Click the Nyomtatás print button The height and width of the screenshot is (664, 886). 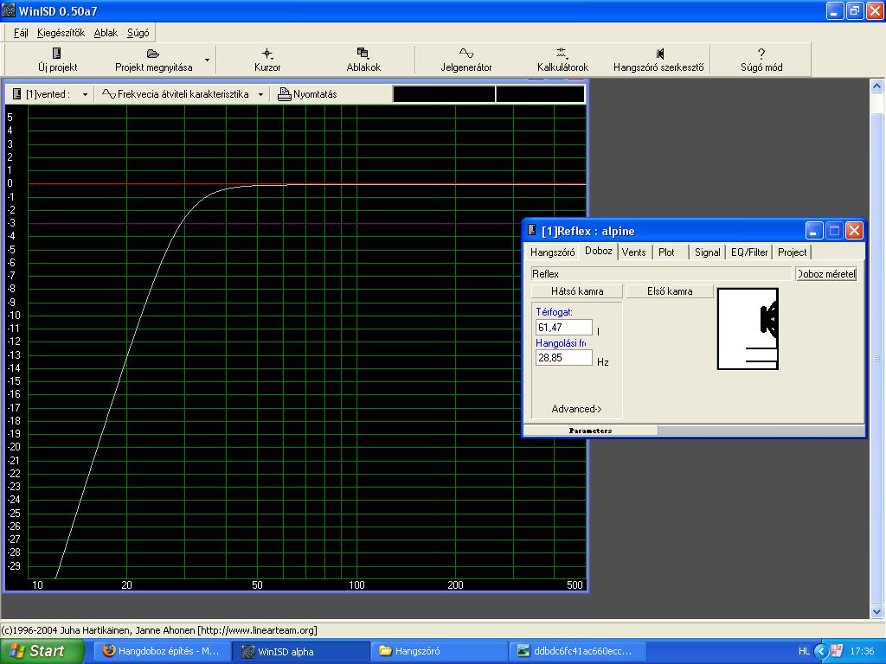pyautogui.click(x=308, y=94)
